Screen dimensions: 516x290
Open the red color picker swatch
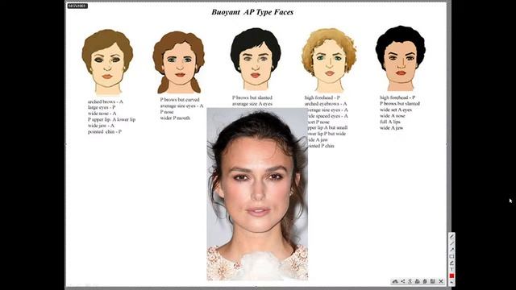pyautogui.click(x=451, y=275)
